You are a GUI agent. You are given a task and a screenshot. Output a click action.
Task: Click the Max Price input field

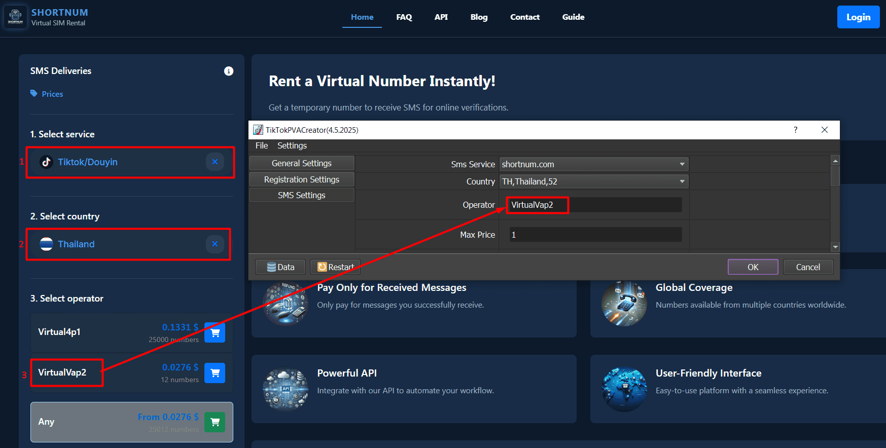[595, 235]
